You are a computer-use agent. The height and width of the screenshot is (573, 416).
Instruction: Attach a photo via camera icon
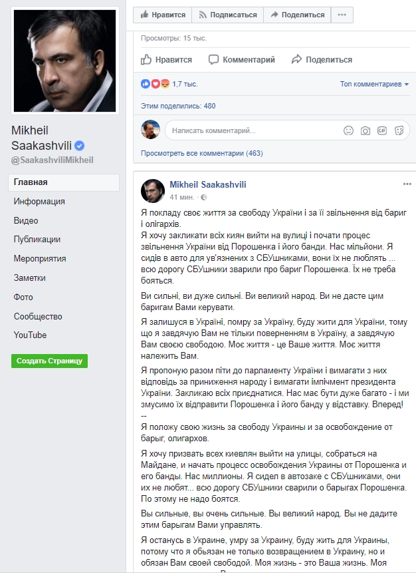pyautogui.click(x=365, y=131)
